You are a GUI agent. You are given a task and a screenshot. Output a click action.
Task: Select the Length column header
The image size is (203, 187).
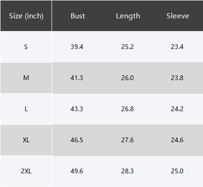(128, 16)
